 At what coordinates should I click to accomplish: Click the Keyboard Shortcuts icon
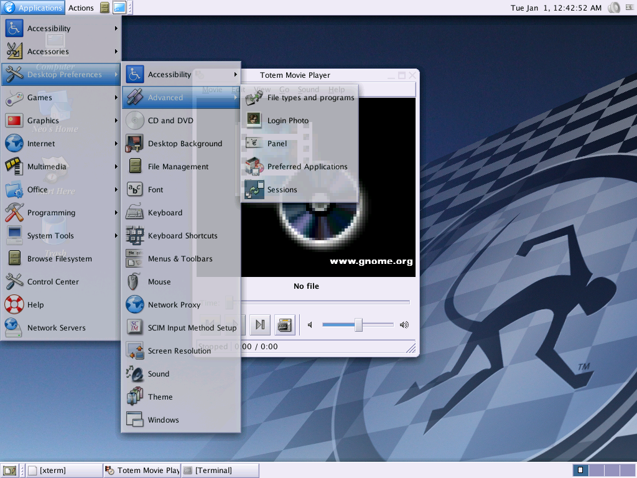(134, 236)
